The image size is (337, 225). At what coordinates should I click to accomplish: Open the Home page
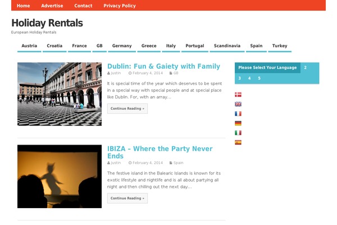pos(23,6)
